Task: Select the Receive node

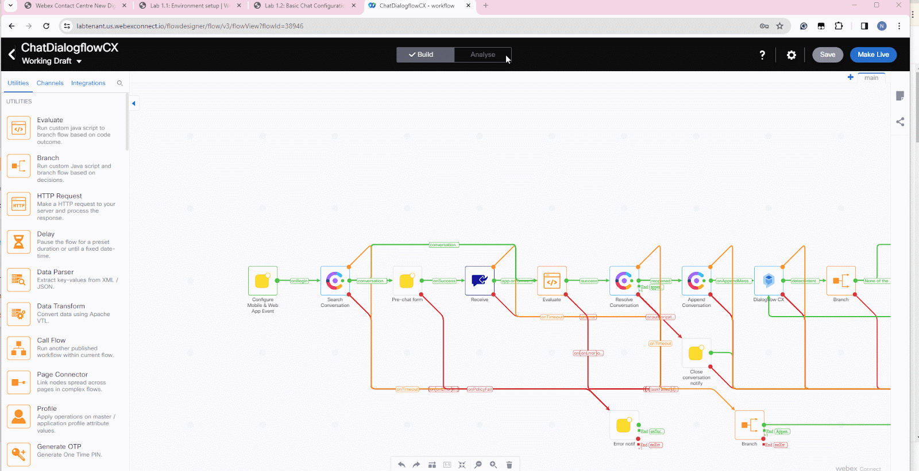Action: point(480,281)
